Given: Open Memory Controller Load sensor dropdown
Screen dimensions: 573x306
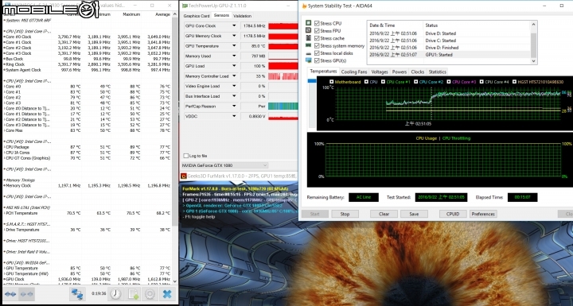Looking at the screenshot, I should pyautogui.click(x=234, y=76).
